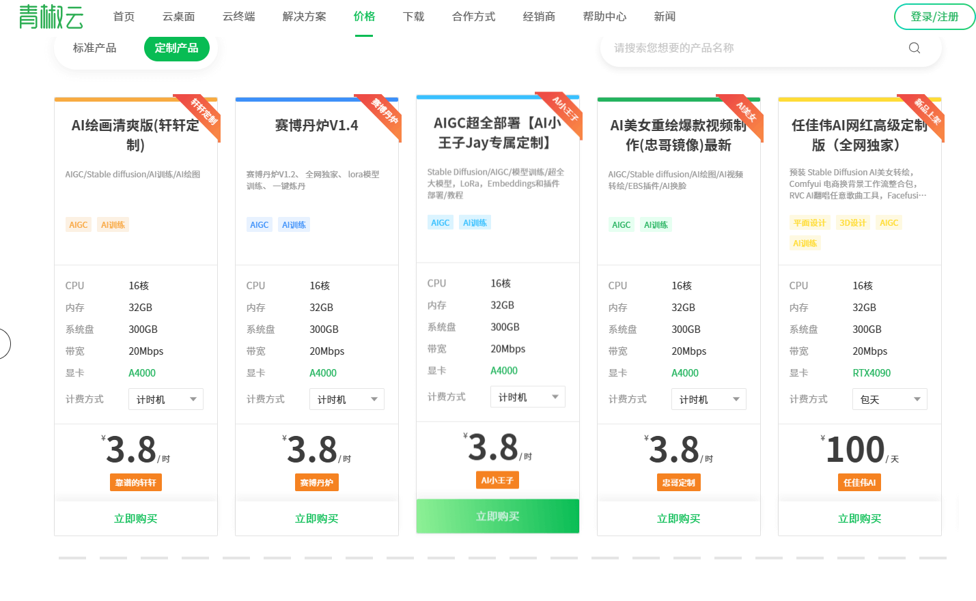Screen dimensions: 976x601
Task: Click the RTX4090 GPU link
Action: (872, 373)
